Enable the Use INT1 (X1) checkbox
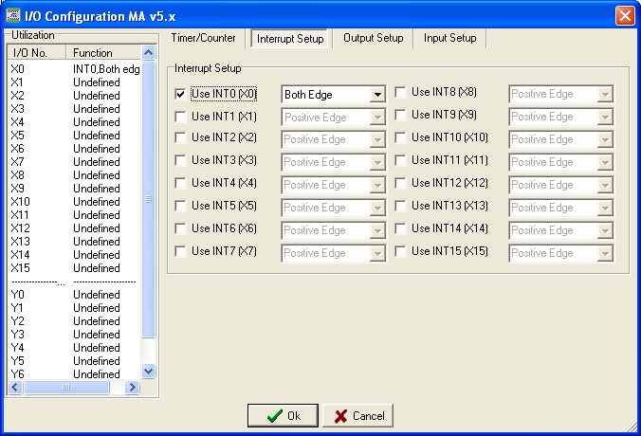 click(181, 117)
